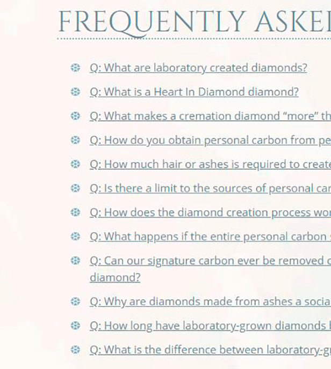Image resolution: width=331 pixels, height=369 pixels.
Task: Open the entire personal carbon question
Action: point(210,237)
